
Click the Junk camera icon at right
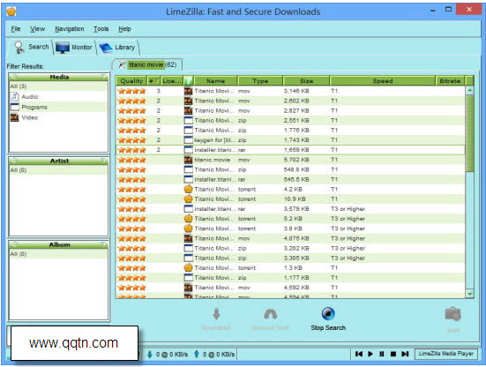[x=452, y=314]
